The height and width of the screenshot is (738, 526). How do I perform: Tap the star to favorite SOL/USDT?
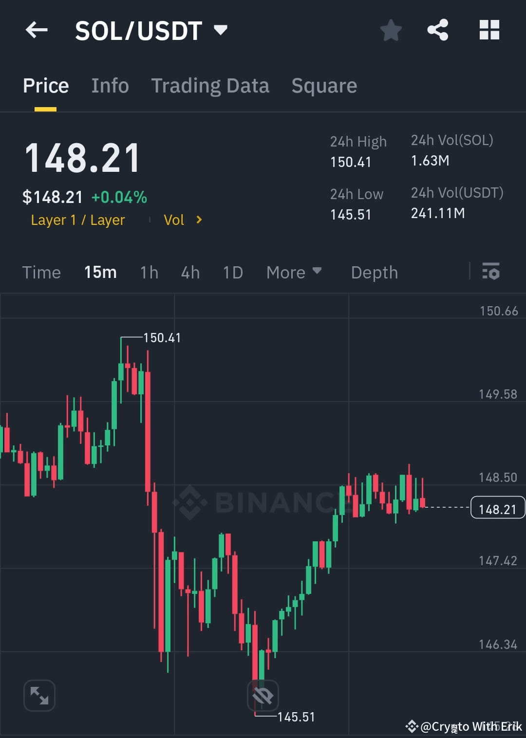click(x=391, y=30)
